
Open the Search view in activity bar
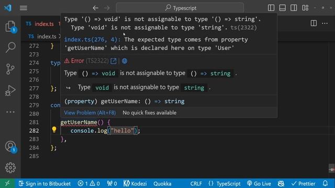pyautogui.click(x=10, y=47)
